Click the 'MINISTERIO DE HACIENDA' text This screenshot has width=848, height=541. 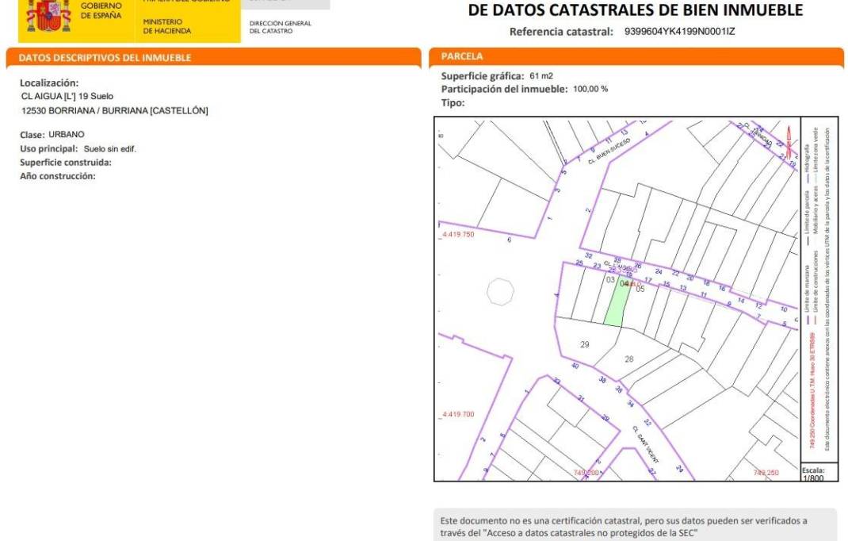(166, 26)
